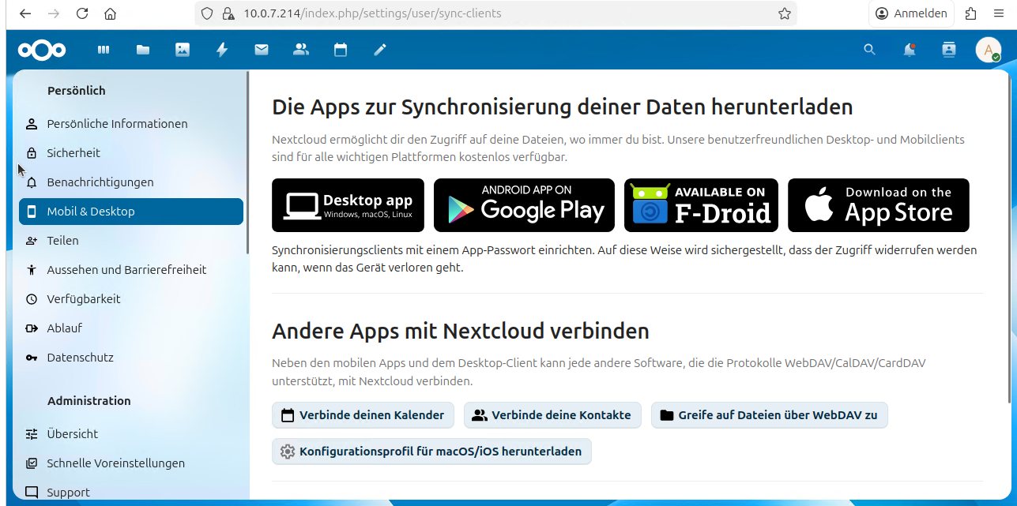
Task: Reload the current page
Action: (82, 13)
